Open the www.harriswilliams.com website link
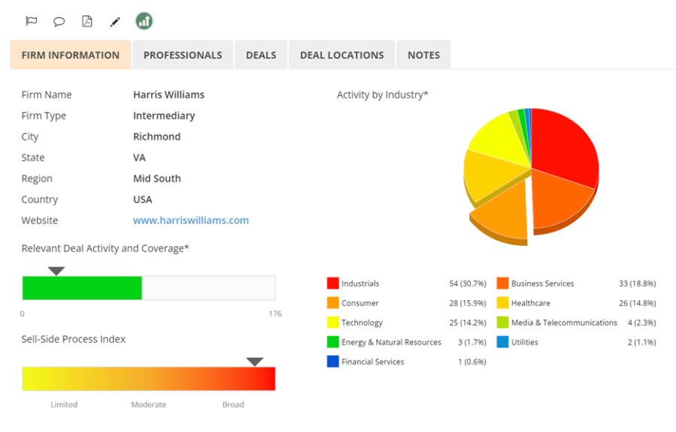The width and height of the screenshot is (676, 432). click(x=191, y=220)
